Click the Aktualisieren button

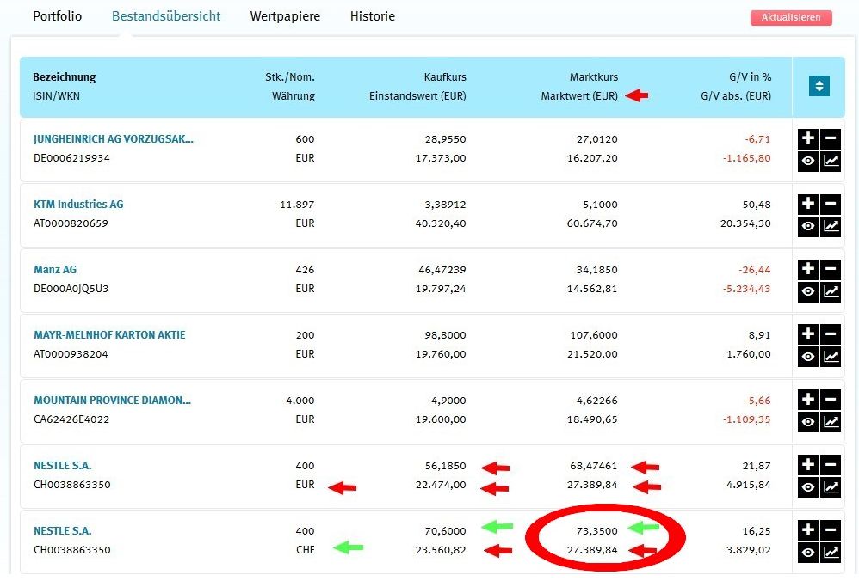(791, 17)
